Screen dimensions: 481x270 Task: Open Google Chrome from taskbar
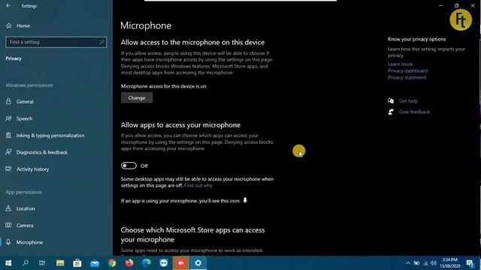click(112, 263)
